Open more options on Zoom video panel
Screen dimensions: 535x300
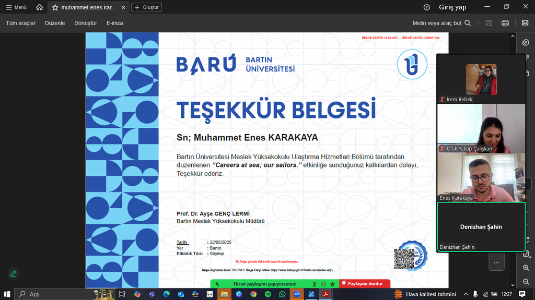coord(496,262)
